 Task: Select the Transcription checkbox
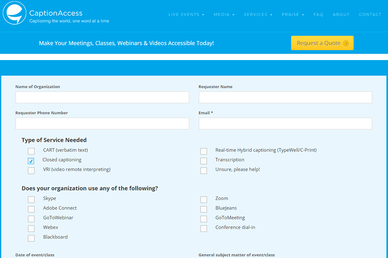[x=204, y=161]
